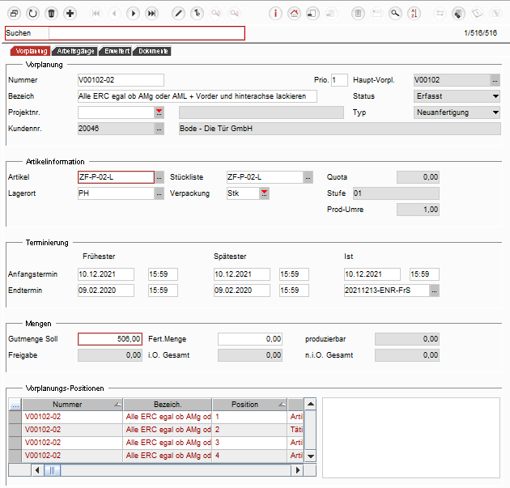Screen dimensions: 510x488
Task: Open the red info icon
Action: pos(275,13)
